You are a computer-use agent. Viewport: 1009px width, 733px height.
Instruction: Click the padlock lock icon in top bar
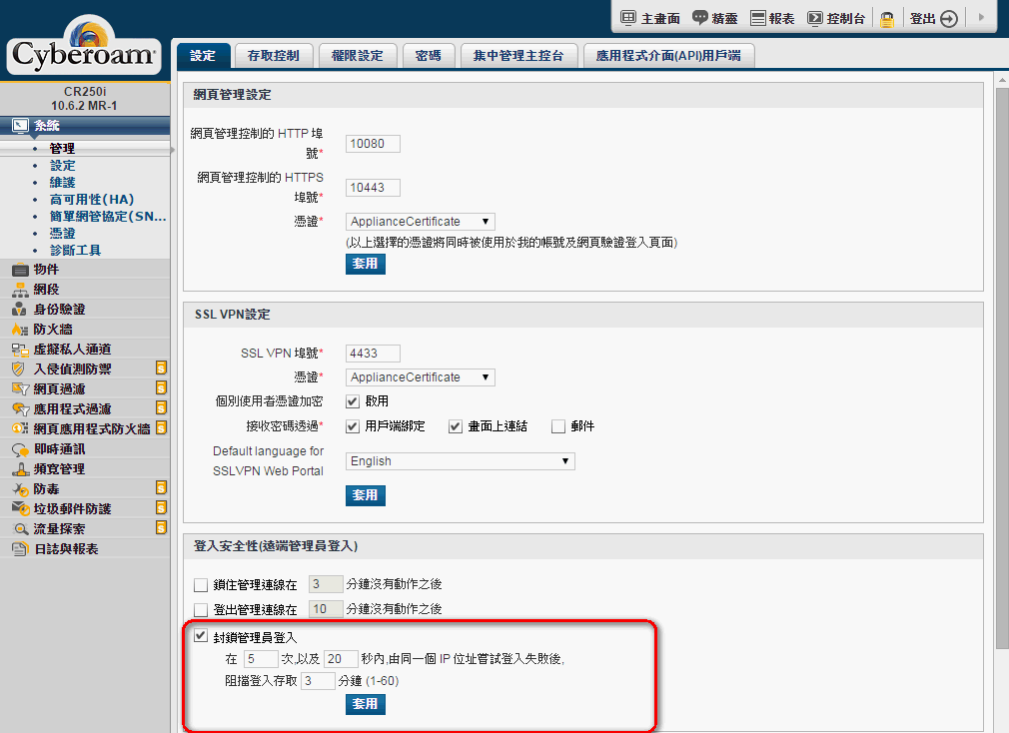(887, 19)
